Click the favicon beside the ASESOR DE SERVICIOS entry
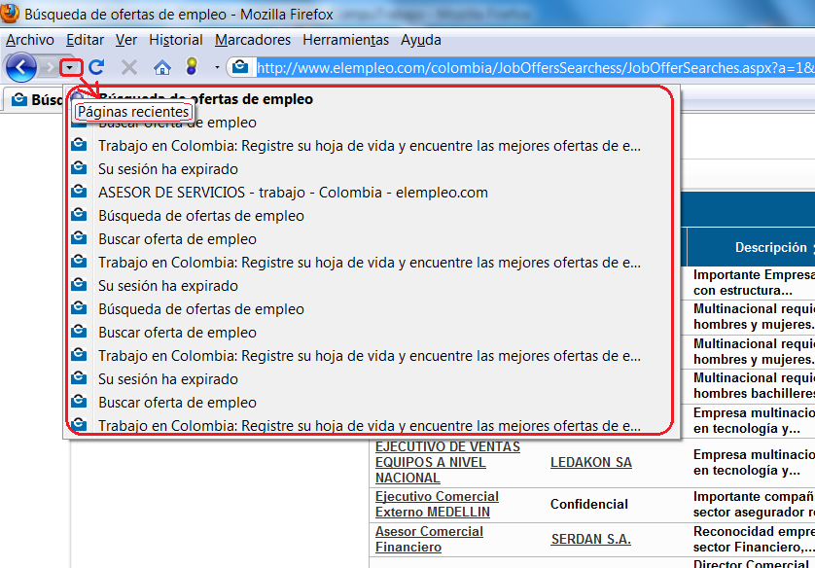815x568 pixels. [x=79, y=192]
